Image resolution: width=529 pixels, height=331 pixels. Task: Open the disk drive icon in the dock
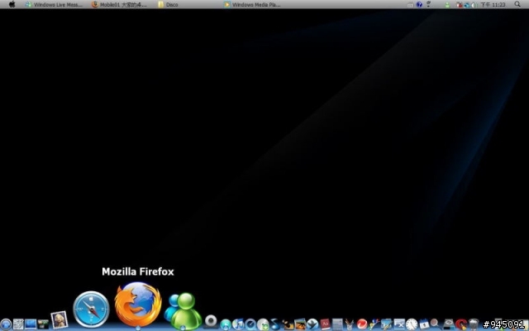click(x=448, y=324)
